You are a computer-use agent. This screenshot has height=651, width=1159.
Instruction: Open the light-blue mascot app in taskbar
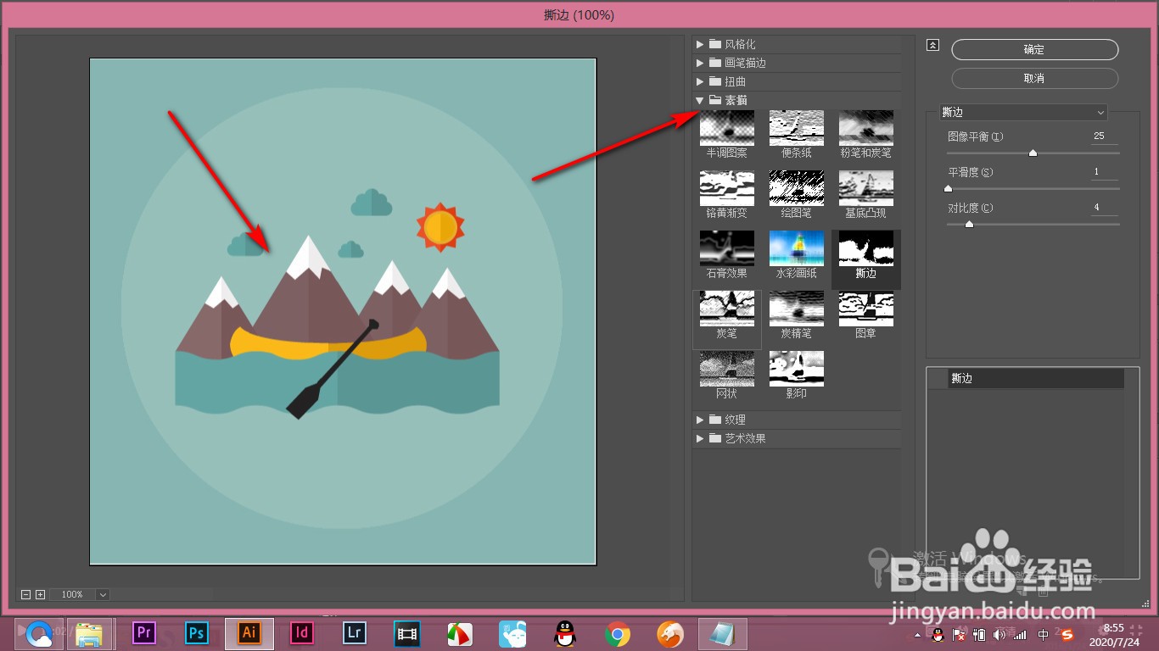(x=512, y=633)
